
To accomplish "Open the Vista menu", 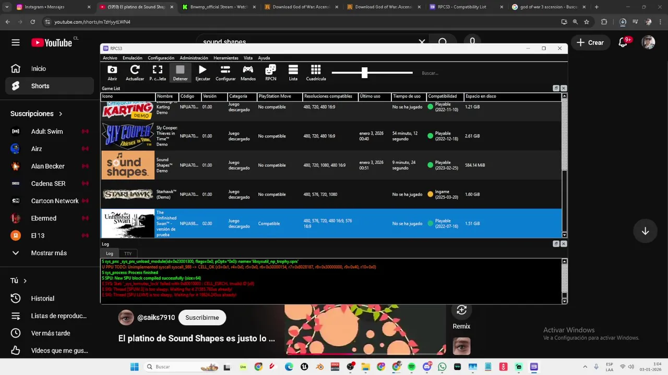I will click(248, 58).
